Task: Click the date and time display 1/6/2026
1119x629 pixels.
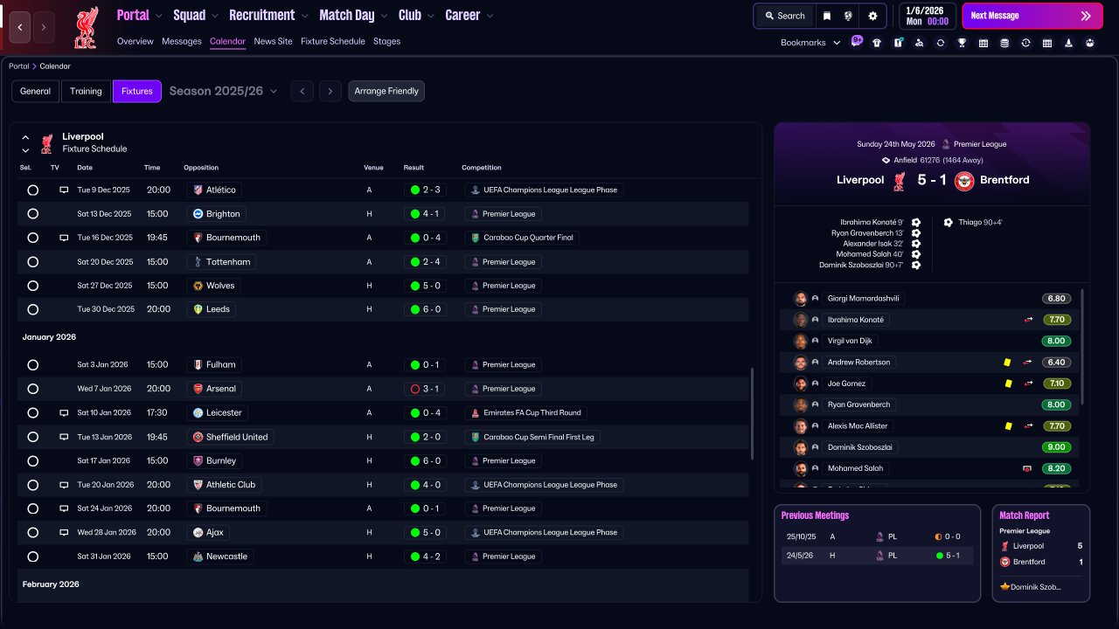Action: [x=926, y=16]
